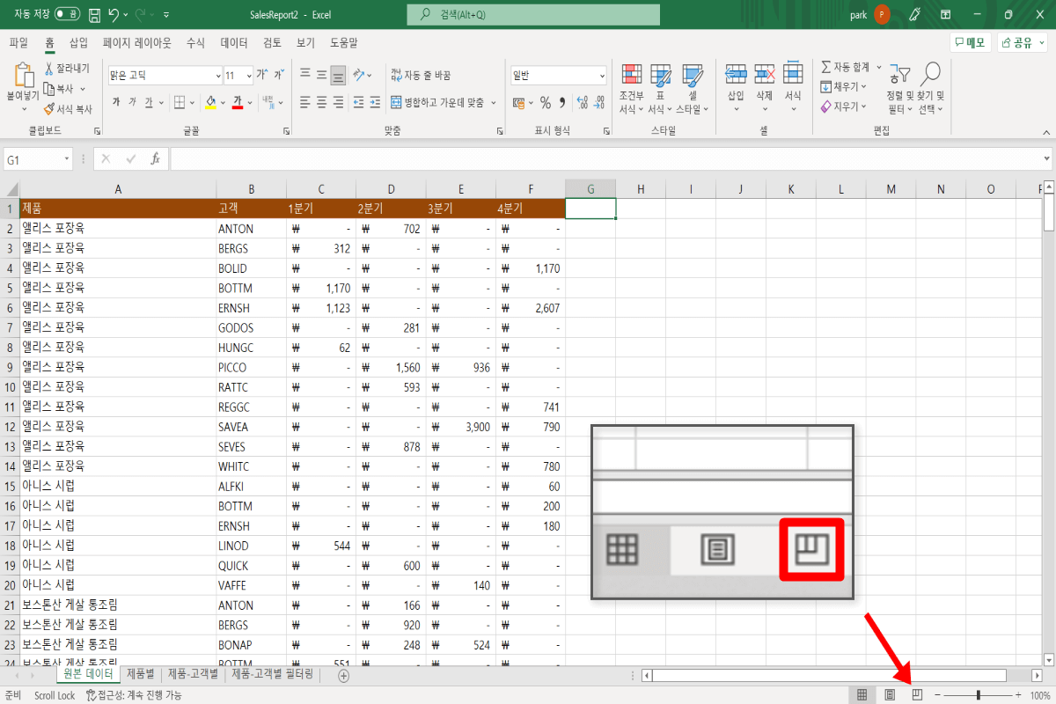
Task: Toggle Wrap Text (자동 줄 바꿈)
Action: click(x=421, y=75)
